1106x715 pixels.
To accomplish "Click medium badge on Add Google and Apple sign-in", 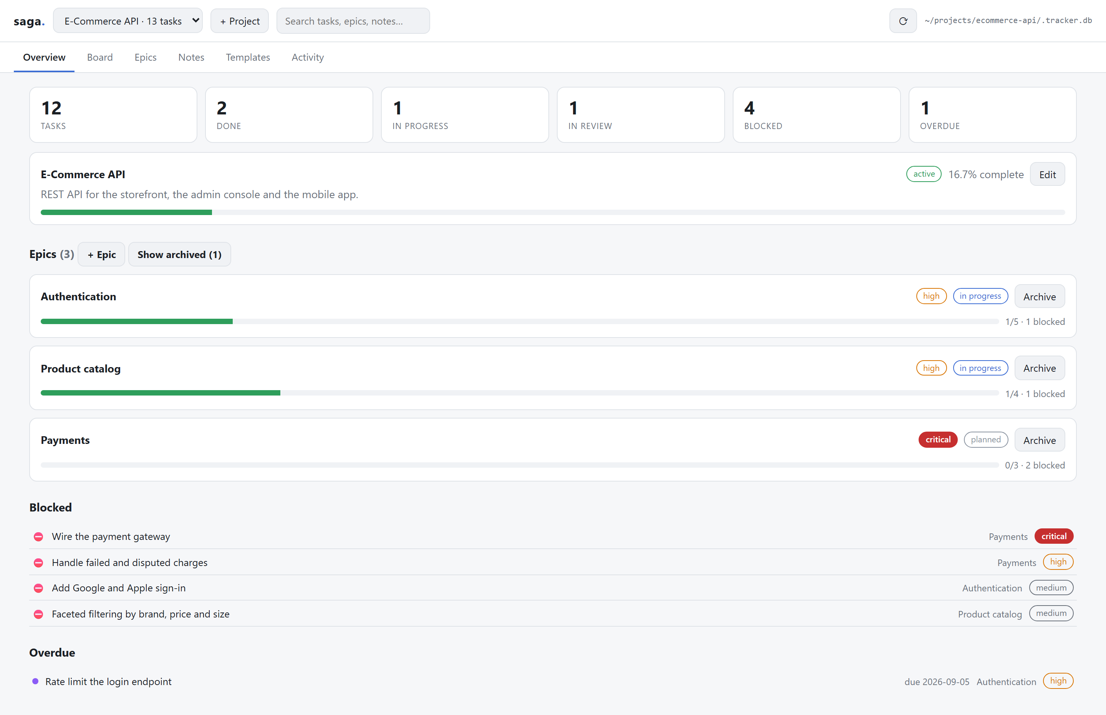I will [x=1051, y=588].
